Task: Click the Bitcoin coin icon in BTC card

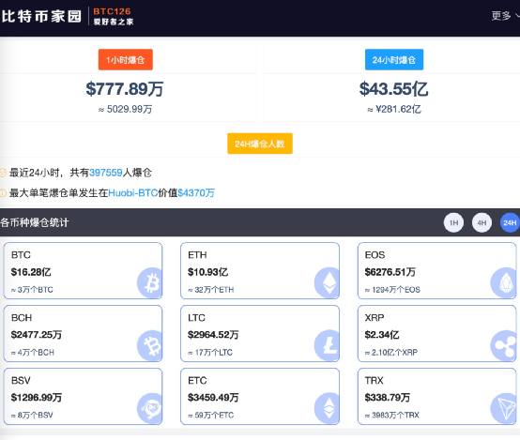Action: pos(150,282)
